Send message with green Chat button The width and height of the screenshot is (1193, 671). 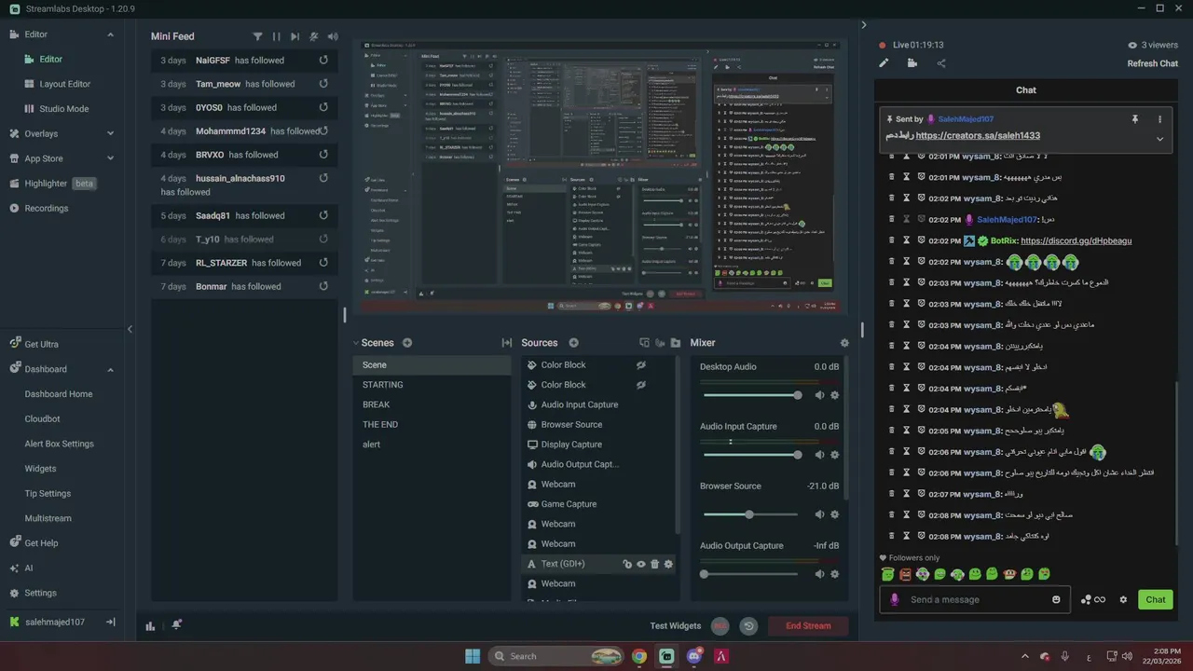tap(1156, 599)
